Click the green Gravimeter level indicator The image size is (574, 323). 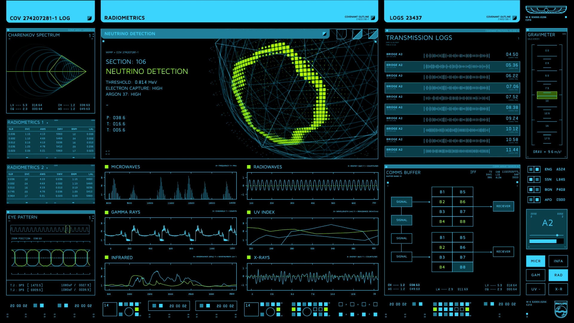547,95
